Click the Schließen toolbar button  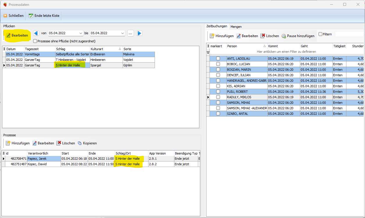[x=13, y=16]
